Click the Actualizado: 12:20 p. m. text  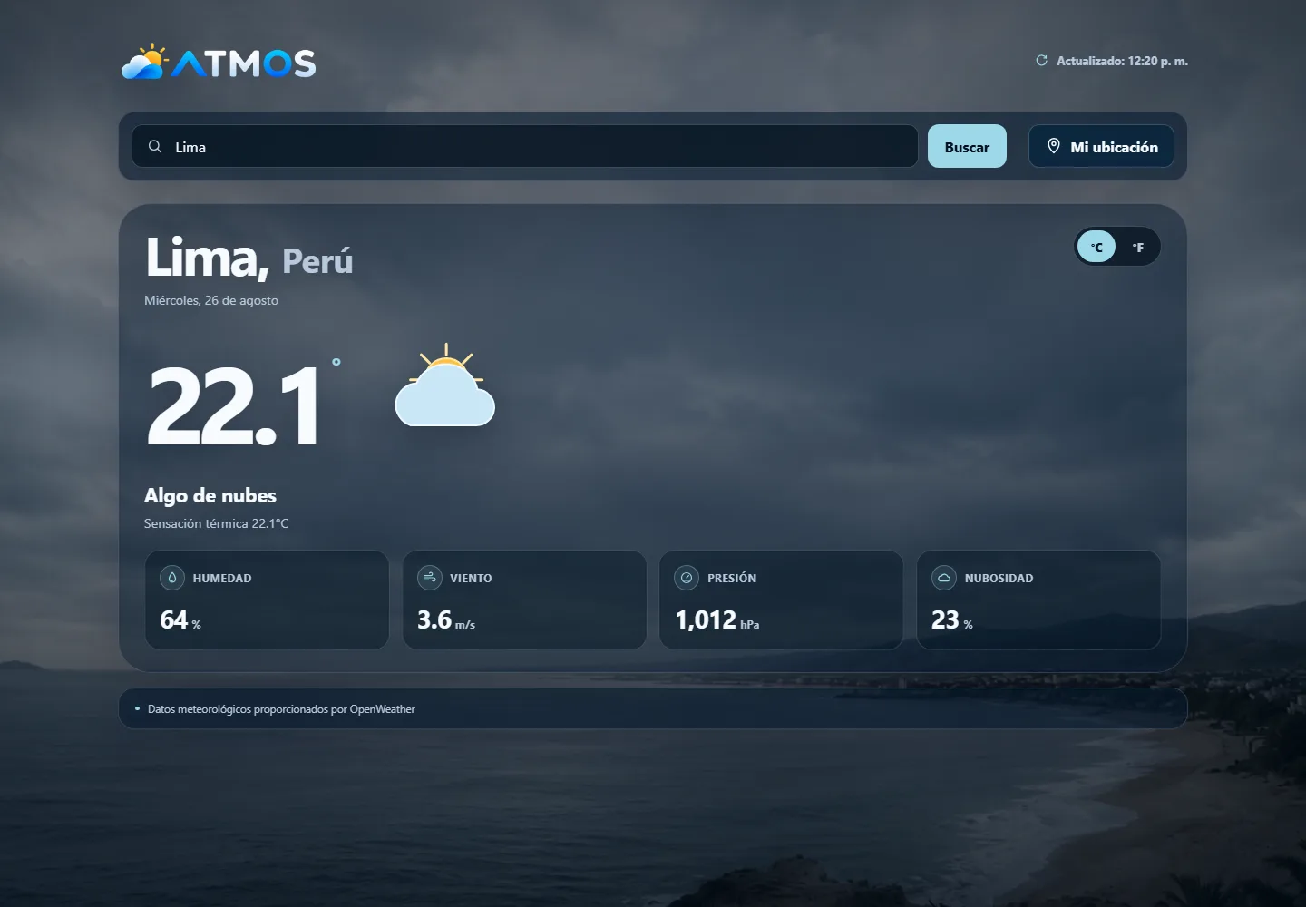tap(1122, 61)
